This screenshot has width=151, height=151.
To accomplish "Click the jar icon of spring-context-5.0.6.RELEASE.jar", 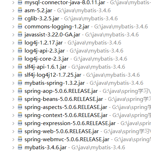I will (x=20, y=115).
